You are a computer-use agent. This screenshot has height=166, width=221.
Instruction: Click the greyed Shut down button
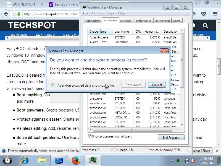(x=133, y=85)
